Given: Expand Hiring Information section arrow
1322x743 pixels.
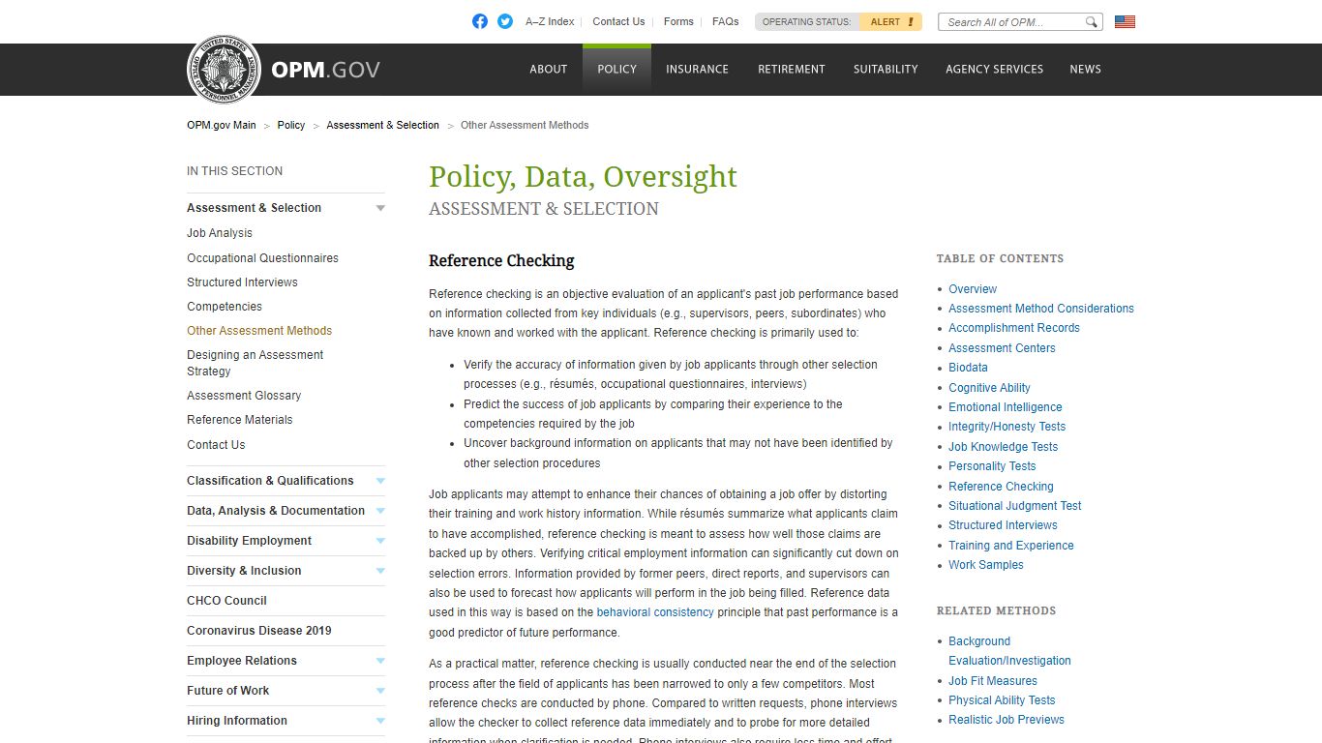Looking at the screenshot, I should (x=380, y=721).
